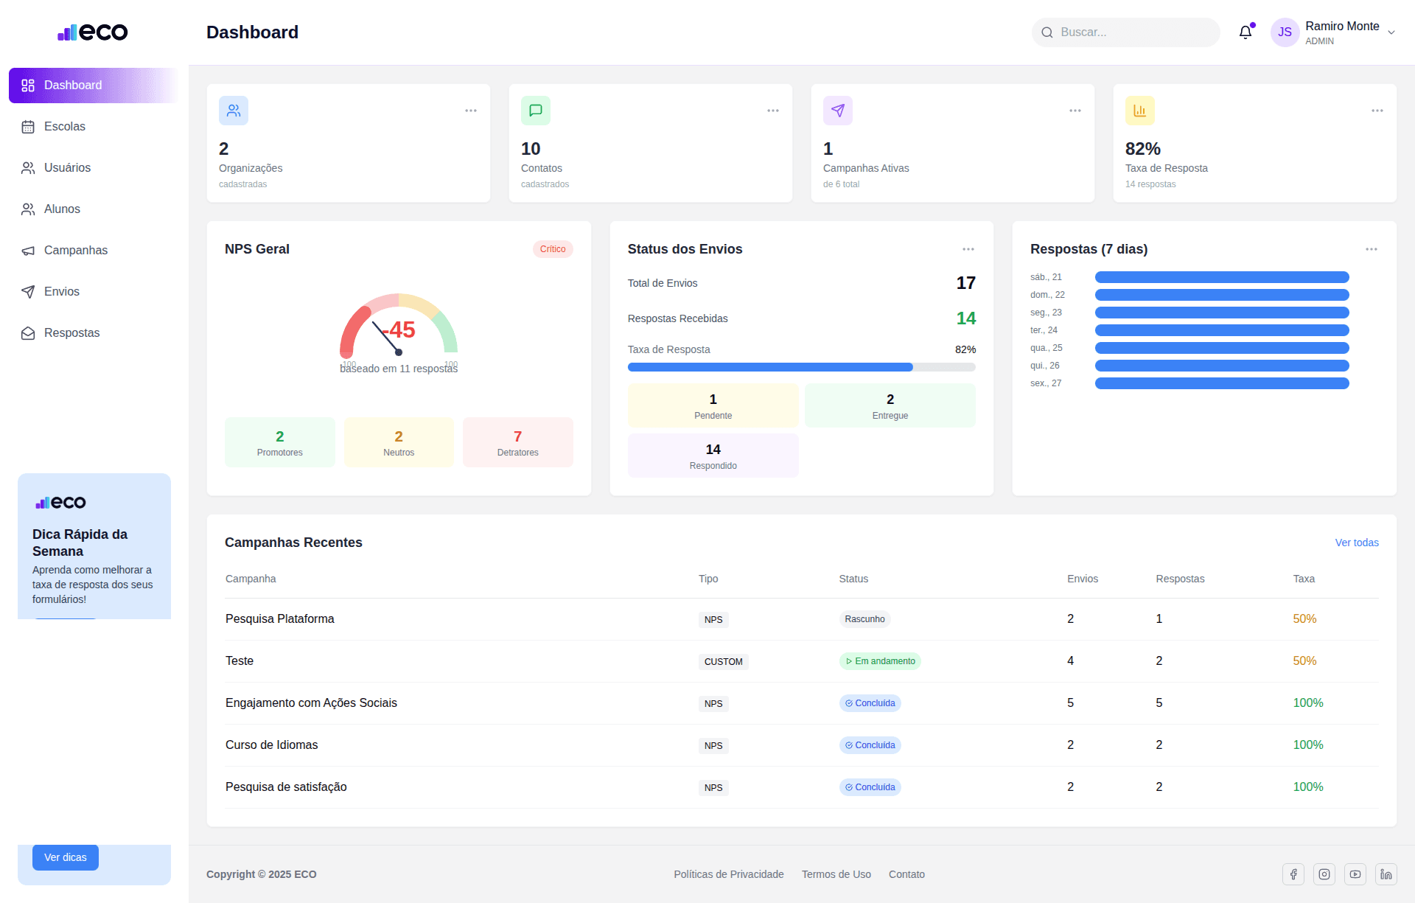This screenshot has height=903, width=1415.
Task: Click the Instagram icon in the footer
Action: click(x=1324, y=874)
